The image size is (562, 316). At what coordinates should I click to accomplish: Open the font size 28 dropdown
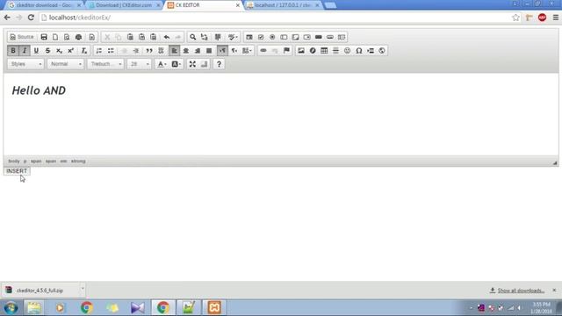tap(139, 64)
